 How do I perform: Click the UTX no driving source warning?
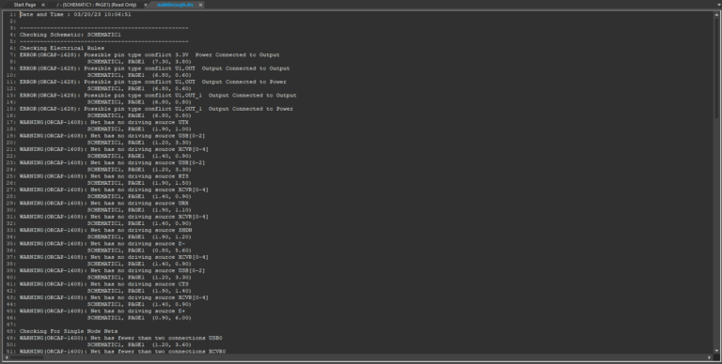[x=104, y=122]
